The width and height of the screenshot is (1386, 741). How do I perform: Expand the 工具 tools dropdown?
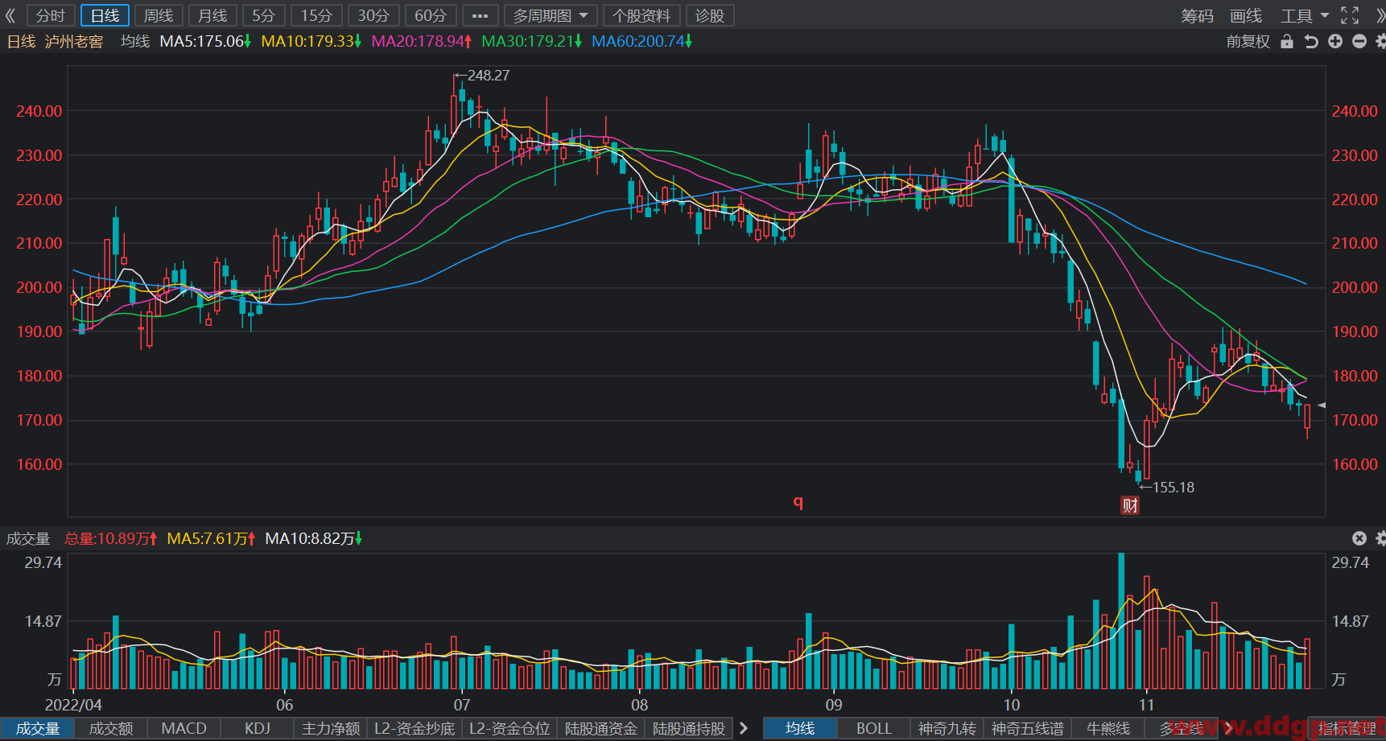coord(1305,15)
